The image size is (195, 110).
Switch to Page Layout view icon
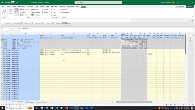tap(171, 105)
